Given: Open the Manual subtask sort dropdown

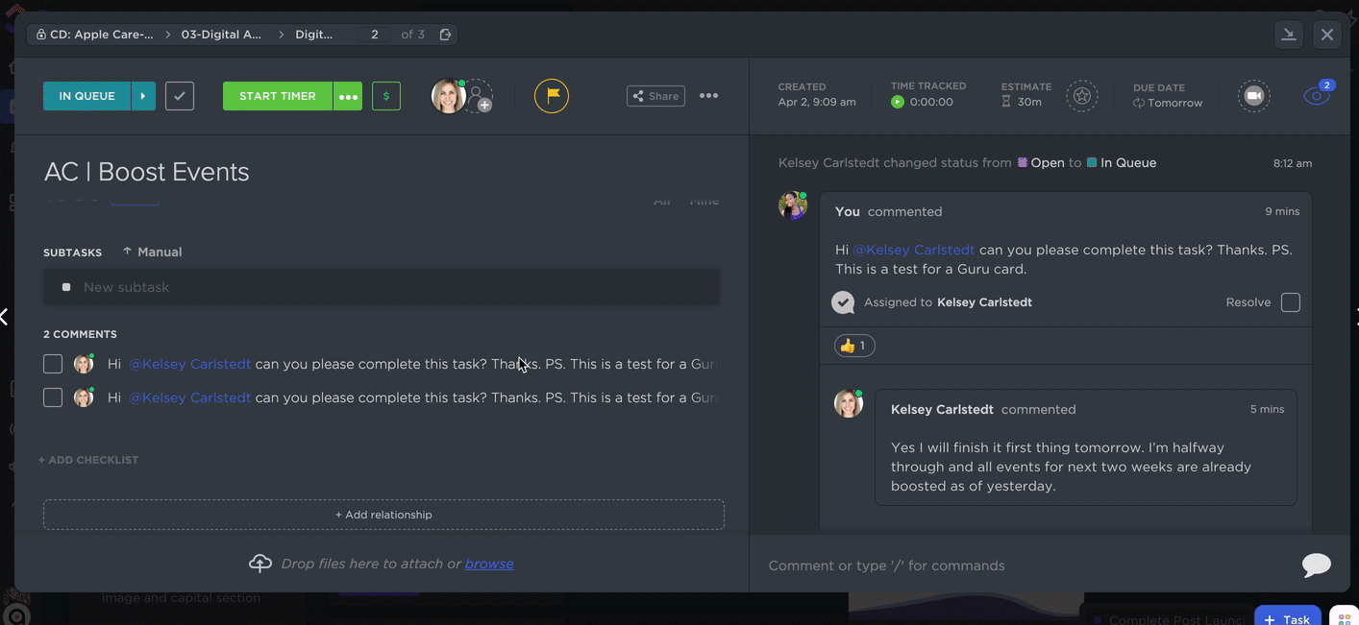Looking at the screenshot, I should [x=152, y=252].
